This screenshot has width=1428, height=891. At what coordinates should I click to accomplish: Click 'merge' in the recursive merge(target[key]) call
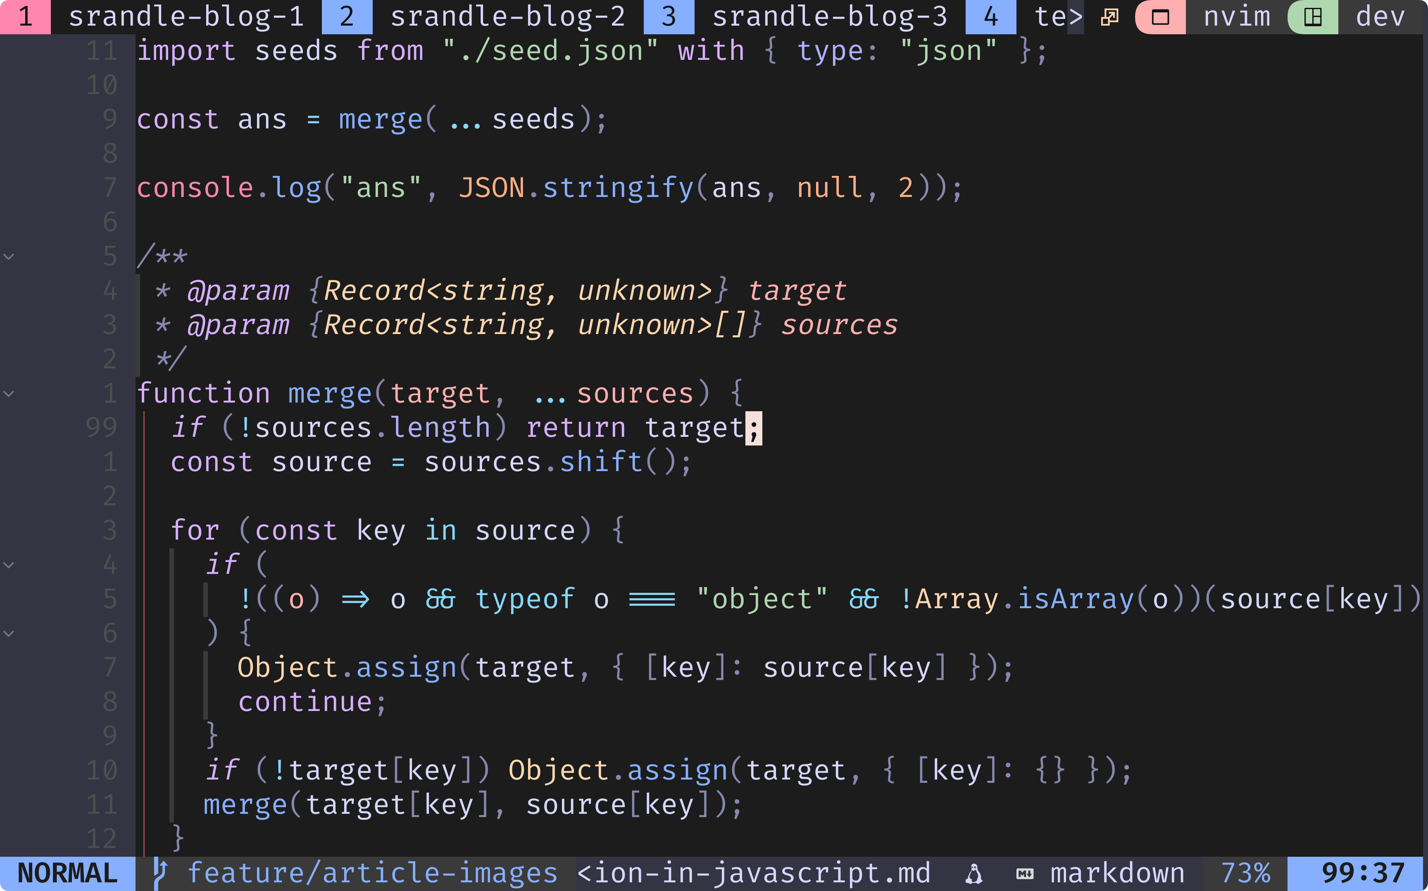click(245, 805)
